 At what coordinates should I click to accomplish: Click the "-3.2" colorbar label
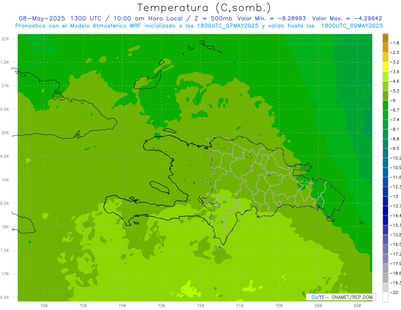coord(395,62)
